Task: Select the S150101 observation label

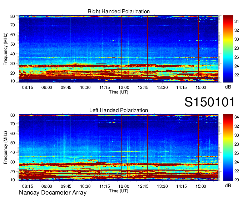Action: pyautogui.click(x=209, y=102)
